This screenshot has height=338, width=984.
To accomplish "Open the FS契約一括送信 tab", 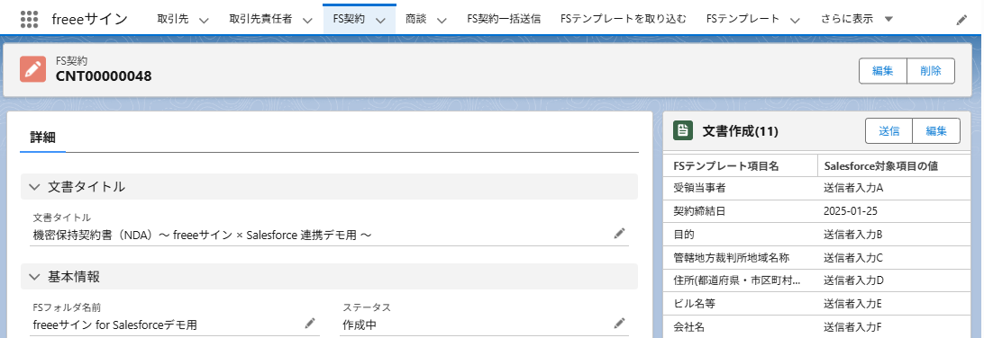I will pos(505,19).
